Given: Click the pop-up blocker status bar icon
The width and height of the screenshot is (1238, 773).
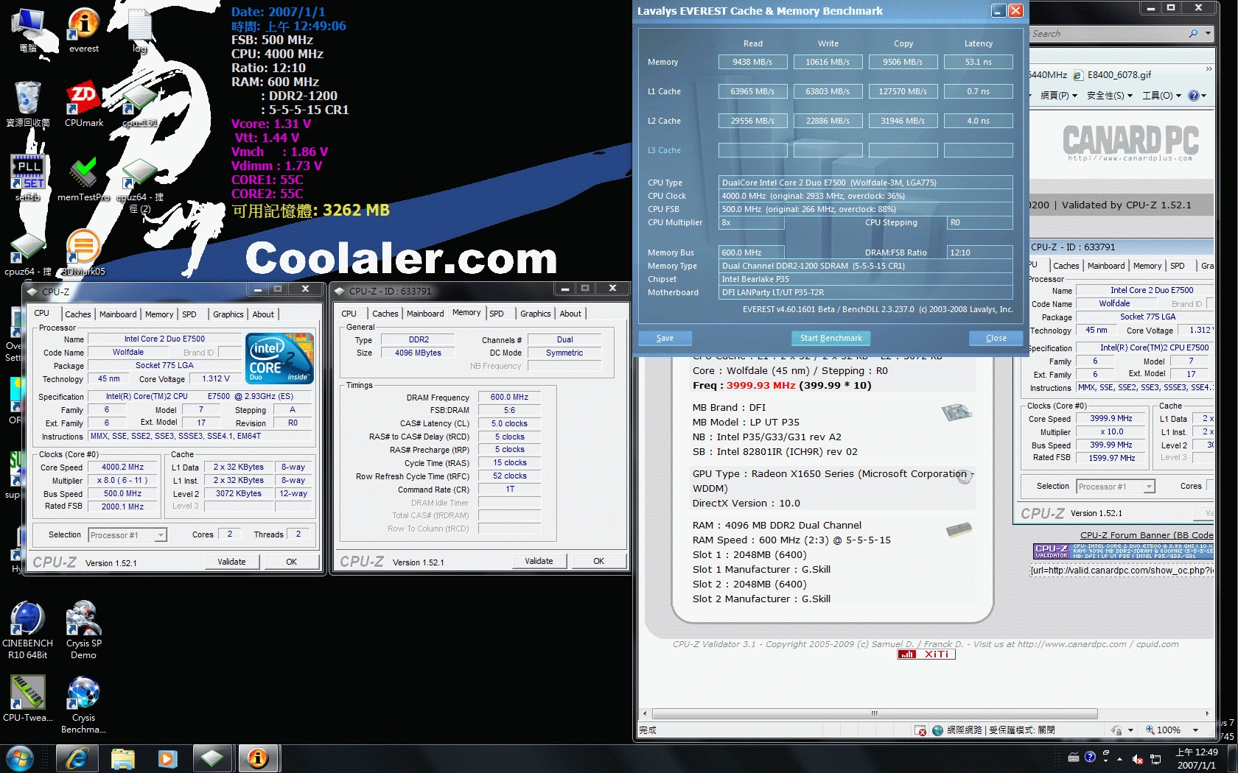Looking at the screenshot, I should [920, 730].
